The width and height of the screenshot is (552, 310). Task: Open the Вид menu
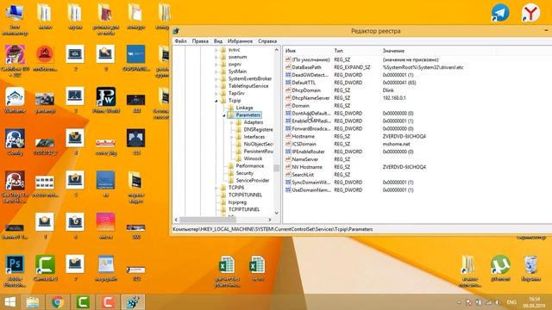(x=218, y=41)
